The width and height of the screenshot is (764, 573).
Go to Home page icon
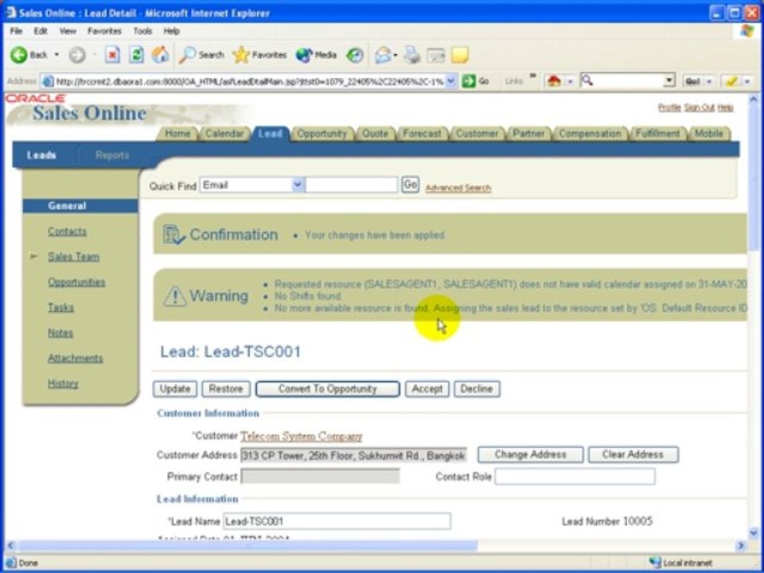(160, 55)
